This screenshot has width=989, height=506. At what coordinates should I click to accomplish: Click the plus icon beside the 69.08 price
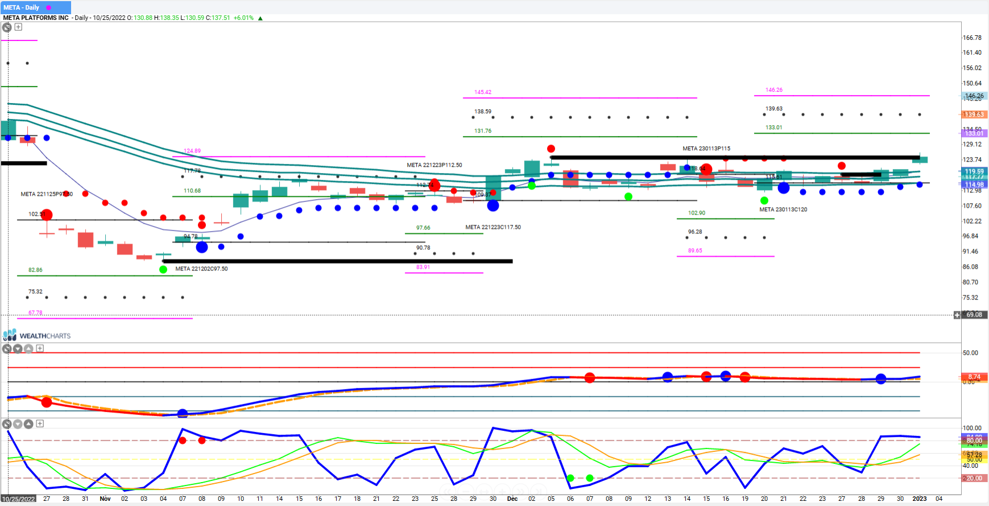pos(957,315)
